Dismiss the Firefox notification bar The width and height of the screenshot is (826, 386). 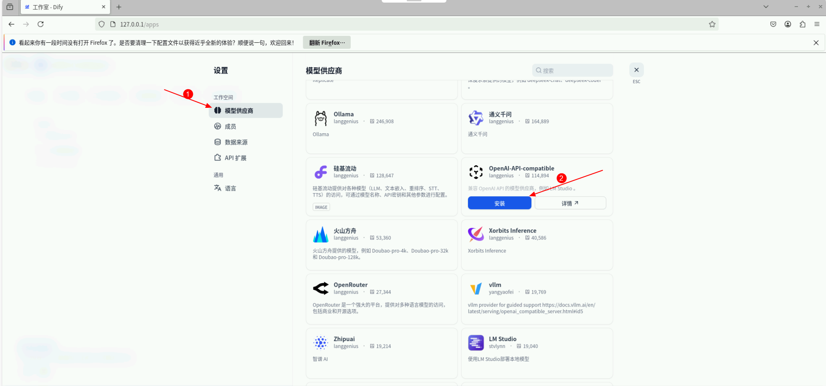click(816, 43)
